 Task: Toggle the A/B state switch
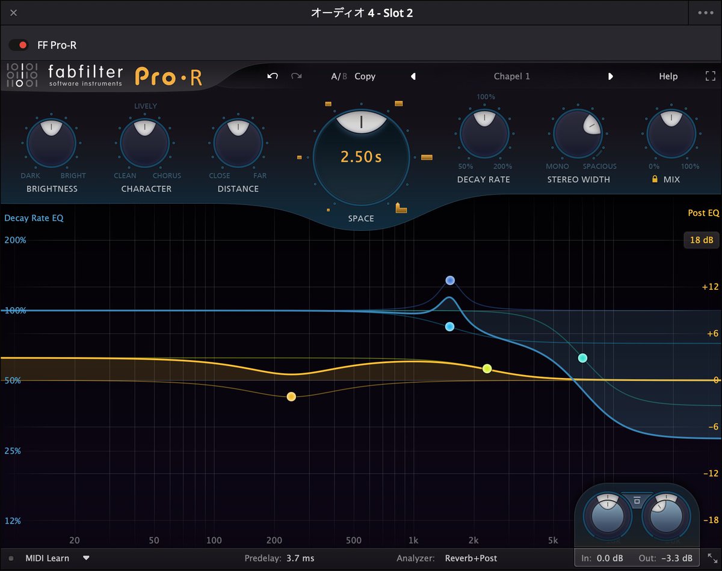[339, 76]
